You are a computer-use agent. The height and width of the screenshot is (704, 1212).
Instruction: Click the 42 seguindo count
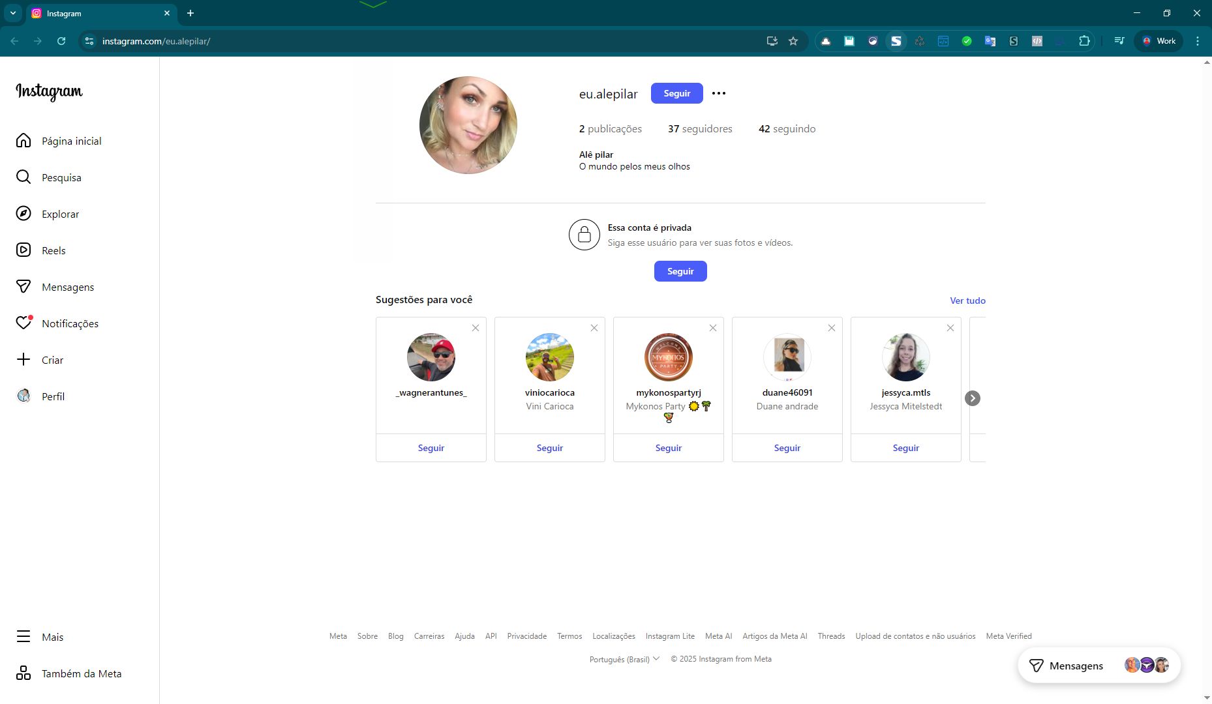click(787, 129)
